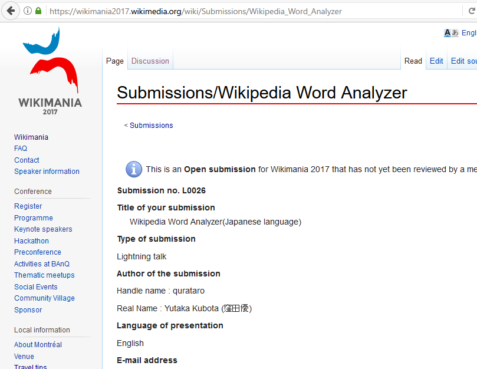Click the Author of the submission heading
477x369 pixels.
tap(169, 274)
